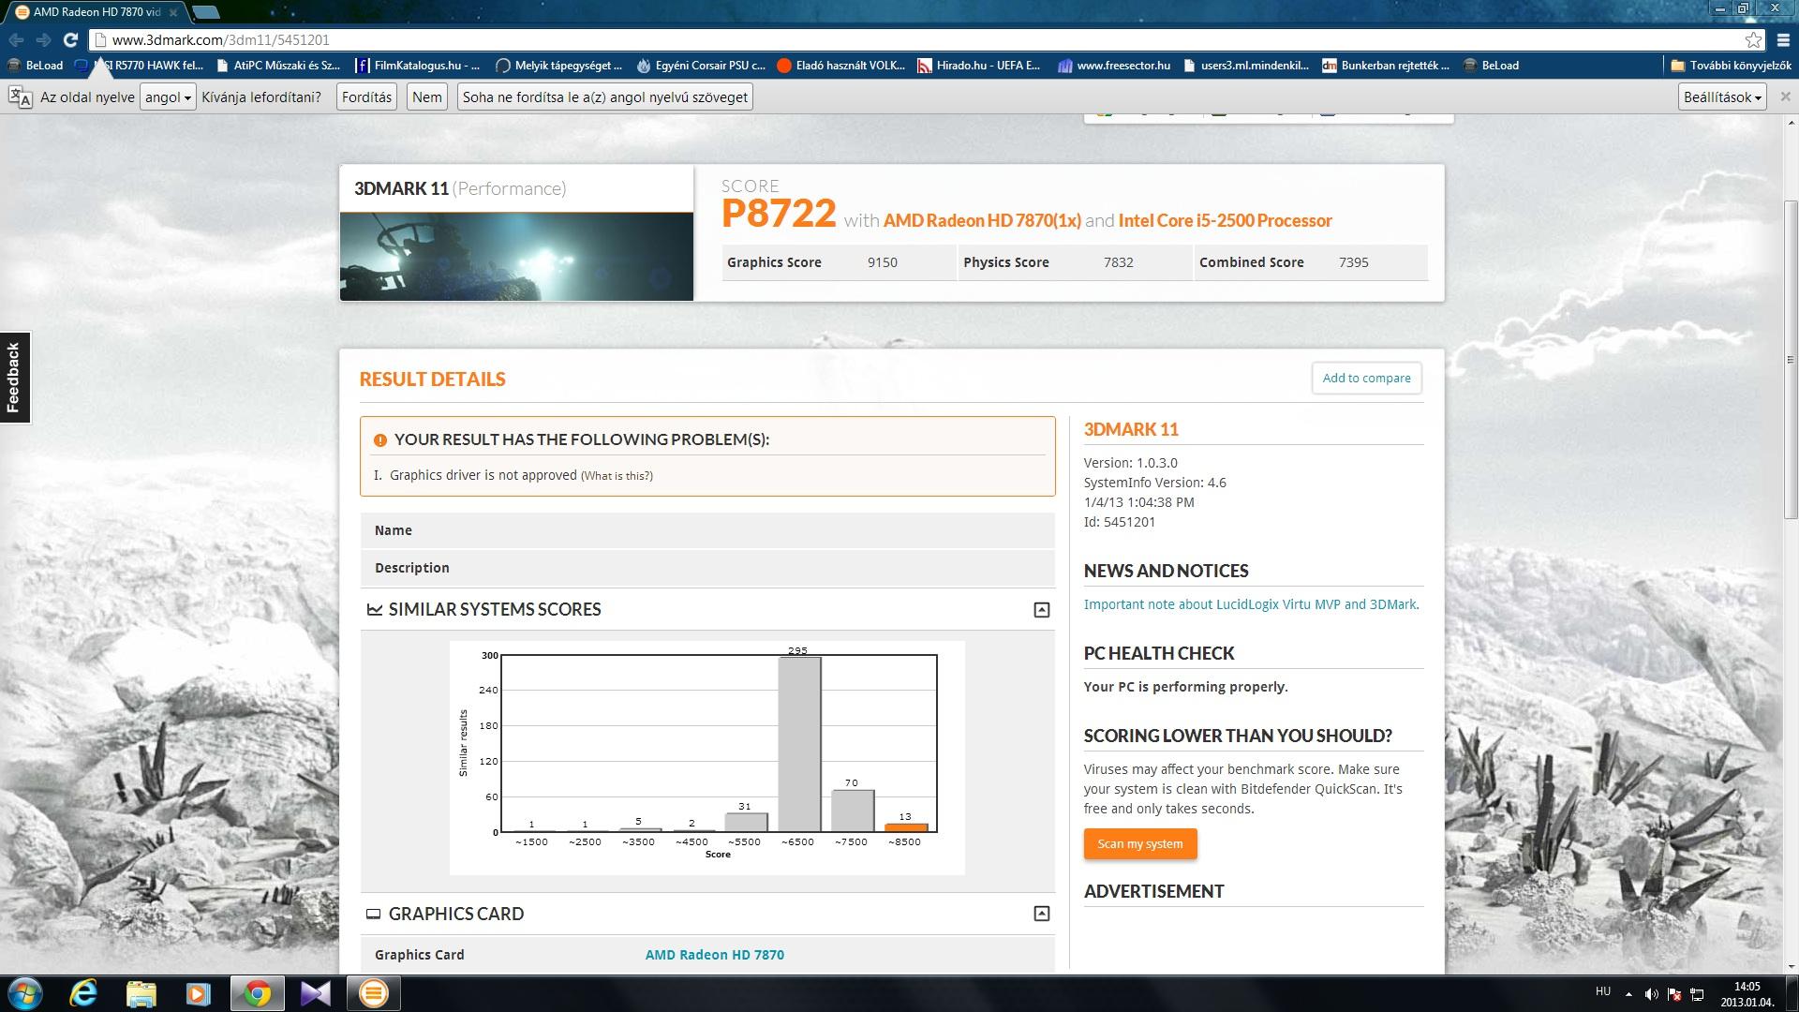Click the Add to compare button
Image resolution: width=1799 pixels, height=1012 pixels.
click(1366, 378)
